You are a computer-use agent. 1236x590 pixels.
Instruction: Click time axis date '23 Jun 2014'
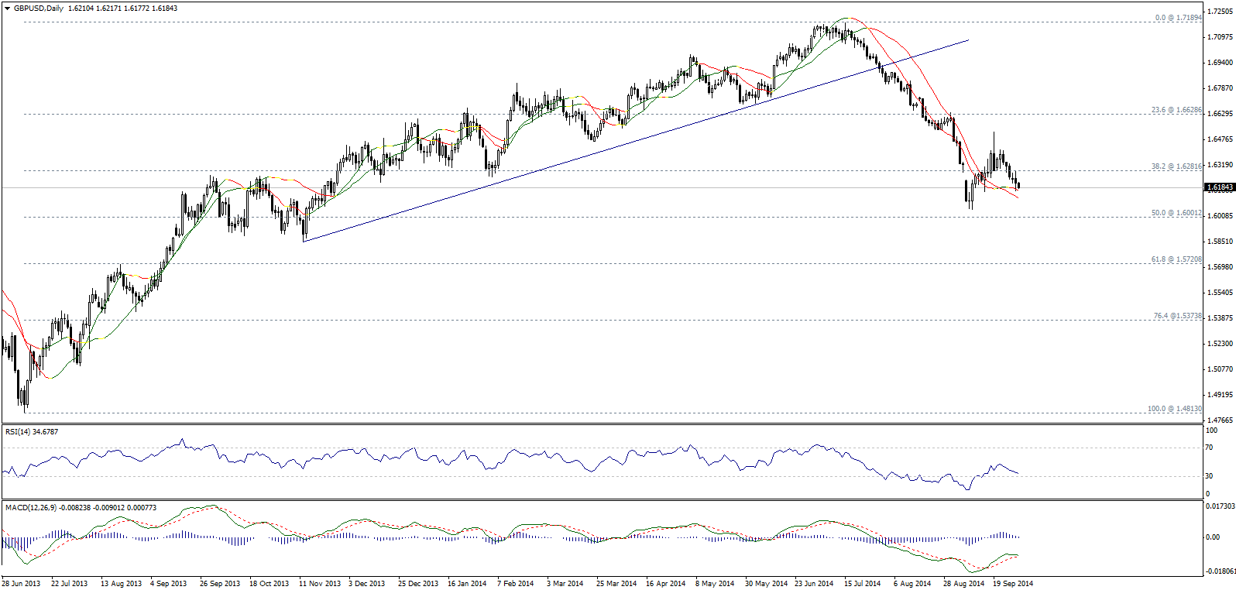(815, 584)
